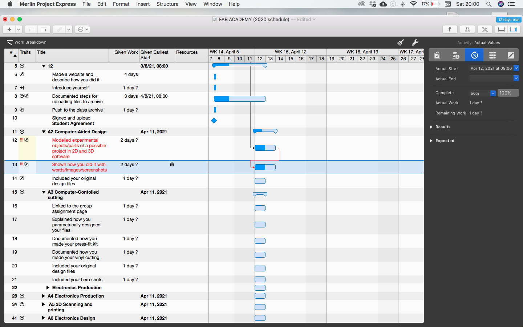Image resolution: width=523 pixels, height=327 pixels.
Task: Open the Actual Start date dropdown arrow
Action: (x=516, y=68)
